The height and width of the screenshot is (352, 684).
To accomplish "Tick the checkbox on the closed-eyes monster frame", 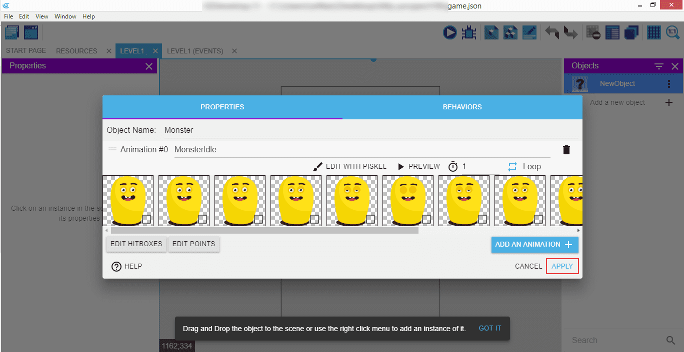I will click(426, 219).
